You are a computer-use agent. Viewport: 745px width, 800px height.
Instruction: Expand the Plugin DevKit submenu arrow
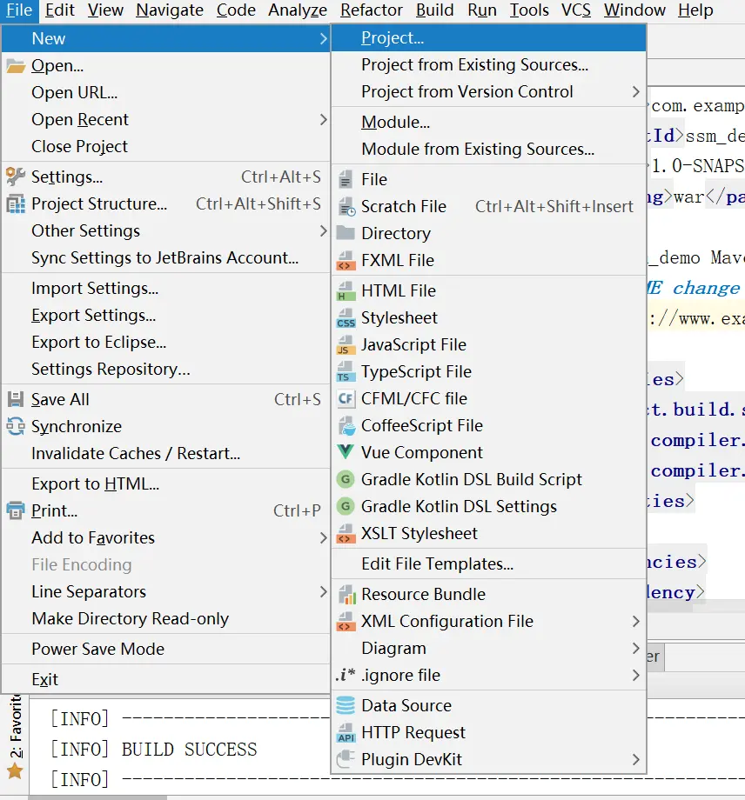point(635,759)
